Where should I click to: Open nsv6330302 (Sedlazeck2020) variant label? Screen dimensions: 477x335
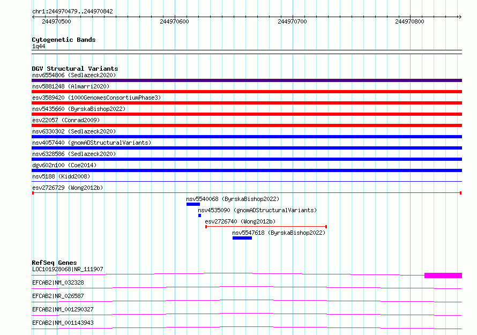pyautogui.click(x=74, y=131)
